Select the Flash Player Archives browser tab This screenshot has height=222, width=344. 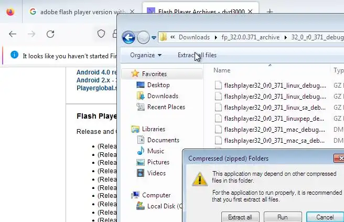pos(200,9)
